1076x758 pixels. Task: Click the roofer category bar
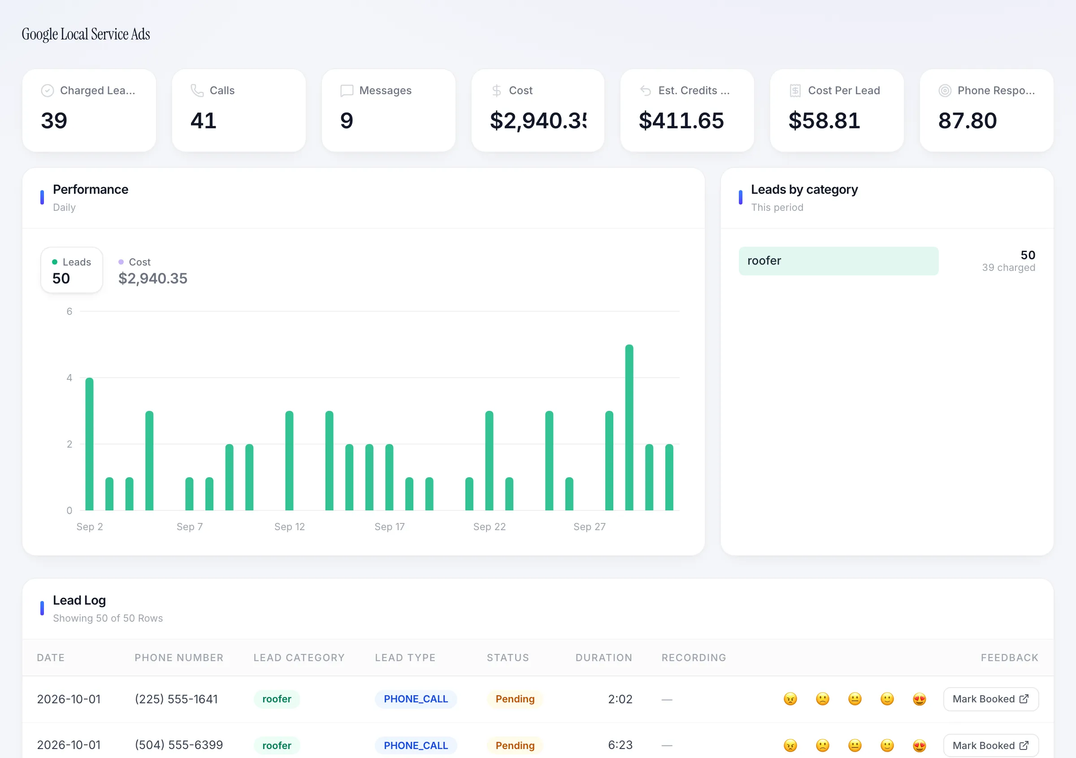[838, 261]
